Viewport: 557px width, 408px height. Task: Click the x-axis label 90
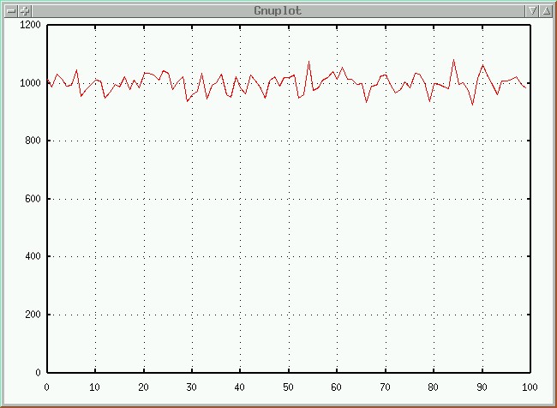(482, 387)
